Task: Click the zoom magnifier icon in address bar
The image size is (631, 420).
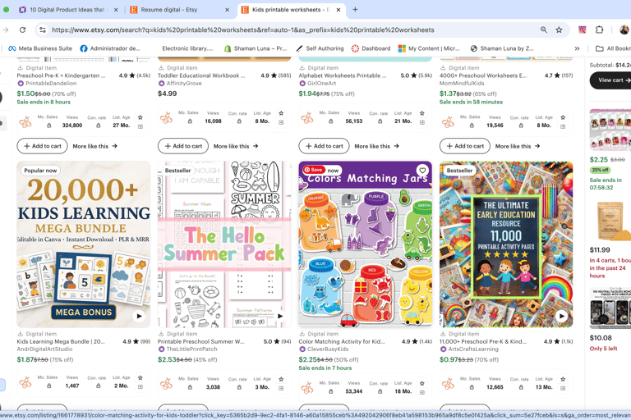Action: tap(544, 30)
